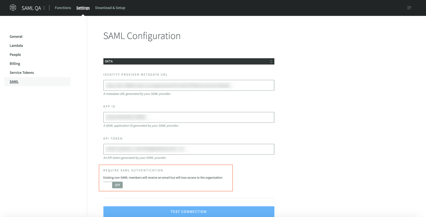Screen dimensions: 426x217
Task: Open People settings in sidebar
Action: click(15, 55)
